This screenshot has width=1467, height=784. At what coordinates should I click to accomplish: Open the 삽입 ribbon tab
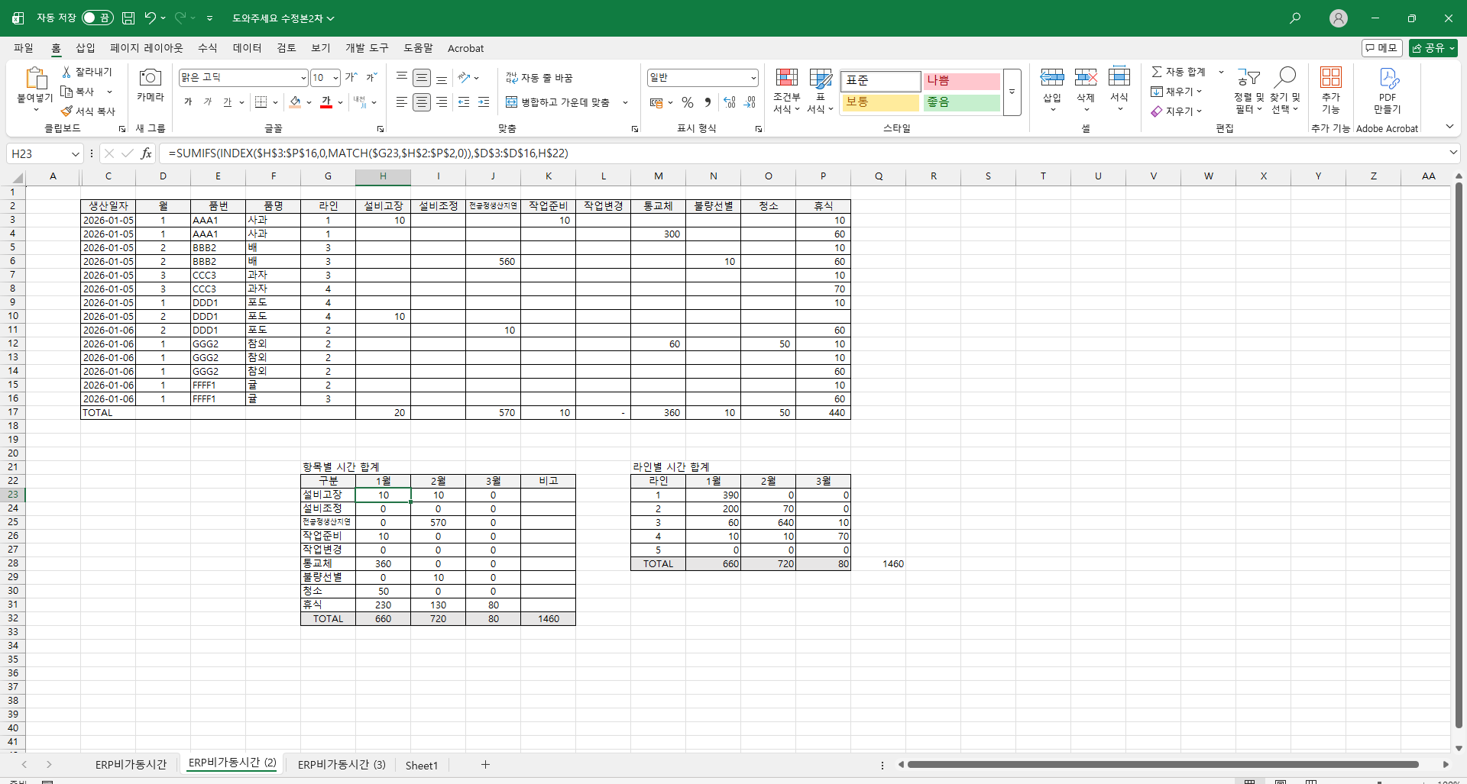[x=86, y=48]
